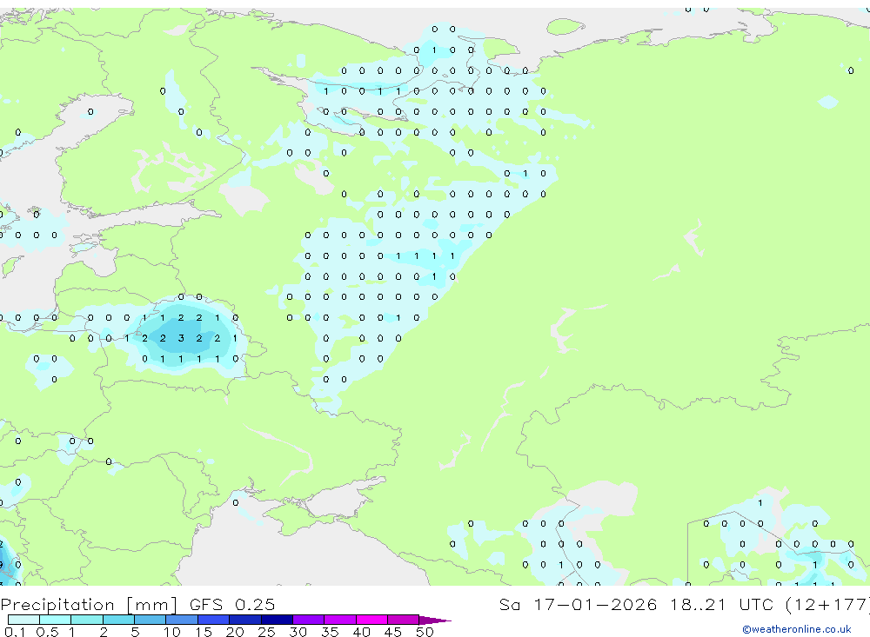Pick the 1–2 mm legend swatch
Screen dimensions: 870x637
(x=87, y=620)
